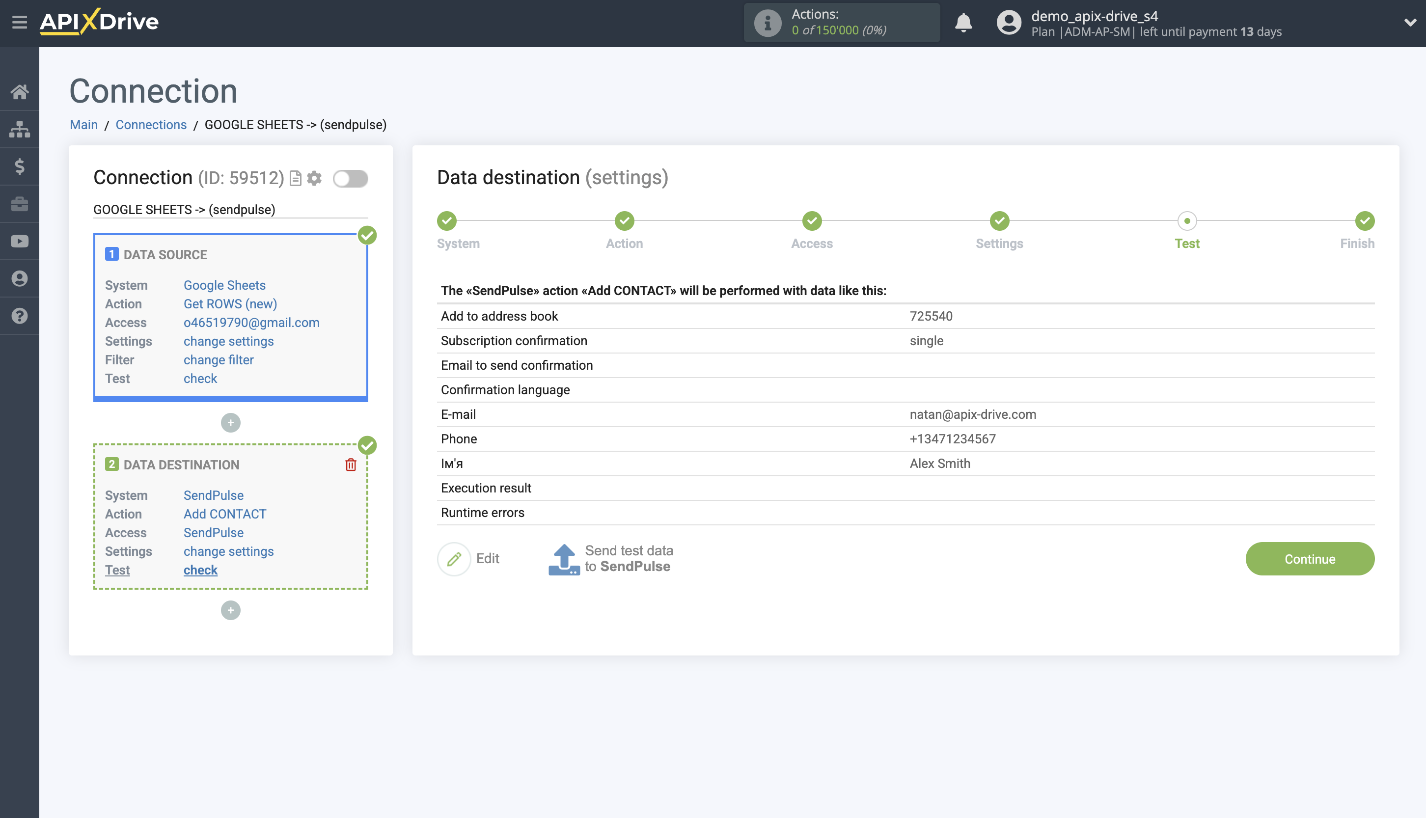Click the name value Alex Smith

coord(940,464)
